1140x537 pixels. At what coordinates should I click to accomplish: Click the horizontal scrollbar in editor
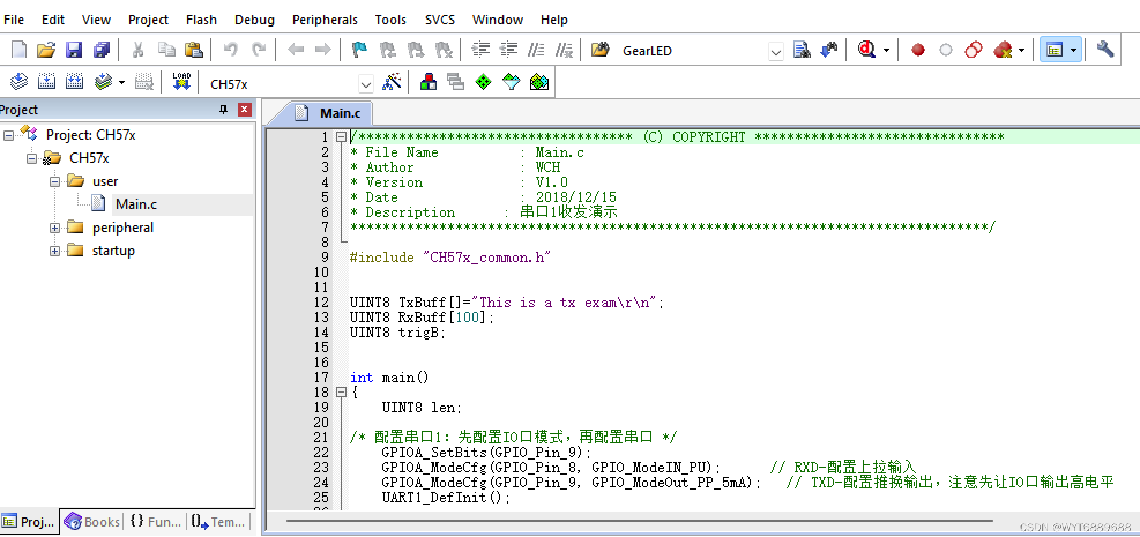point(639,521)
